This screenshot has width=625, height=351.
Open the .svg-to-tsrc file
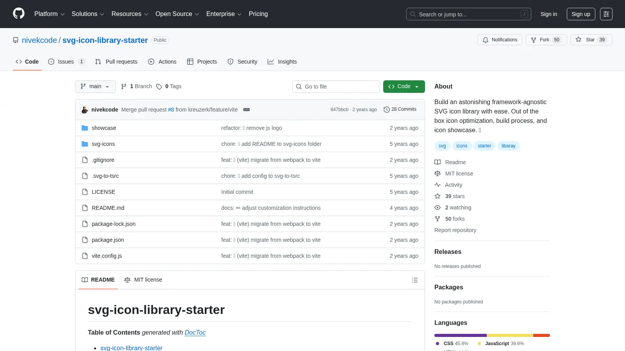105,176
